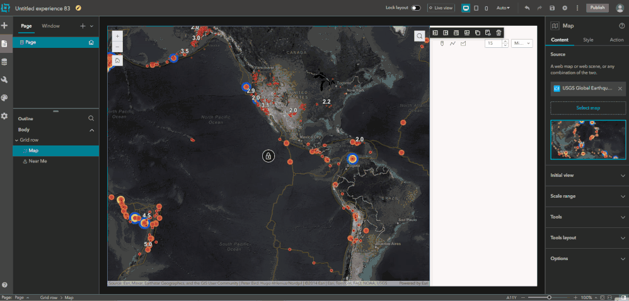This screenshot has height=301, width=629.
Task: Reset map to default home extent
Action: click(x=117, y=60)
